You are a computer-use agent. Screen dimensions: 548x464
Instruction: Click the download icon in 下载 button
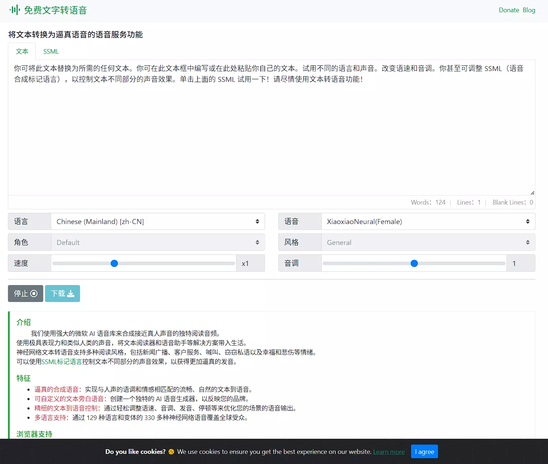tap(71, 294)
